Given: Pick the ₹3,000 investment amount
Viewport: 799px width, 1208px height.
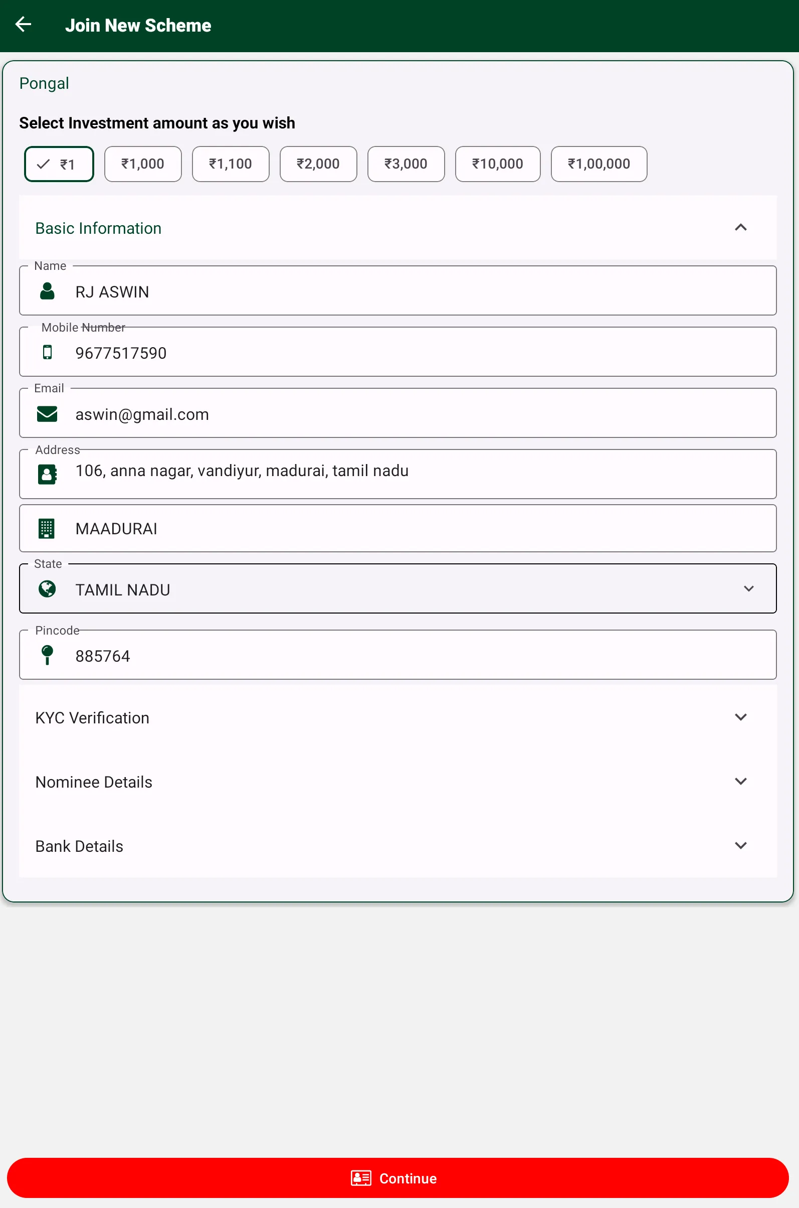Looking at the screenshot, I should pos(406,164).
